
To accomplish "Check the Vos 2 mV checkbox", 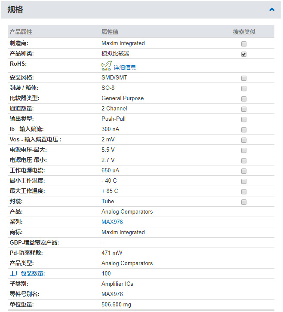I will click(x=244, y=140).
